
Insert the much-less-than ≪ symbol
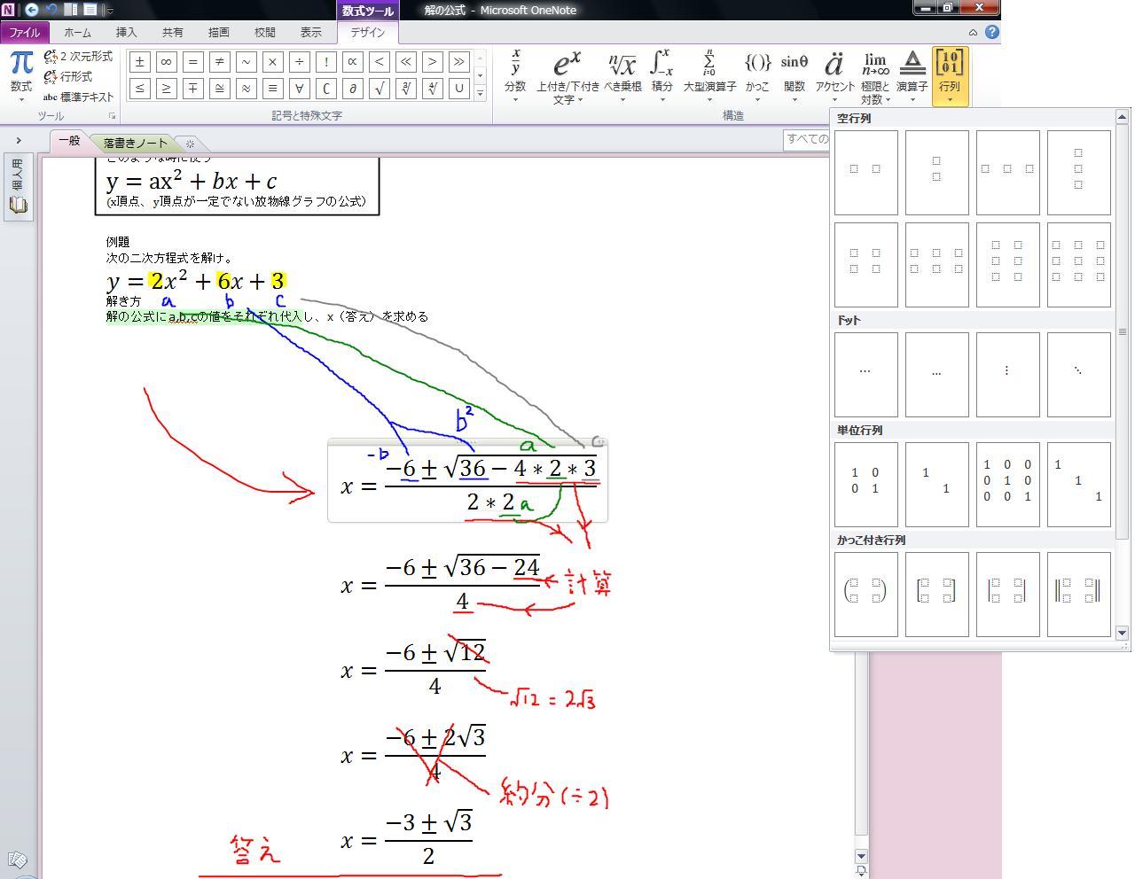click(x=405, y=62)
